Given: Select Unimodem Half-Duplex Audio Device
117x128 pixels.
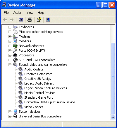Looking at the screenshot, I should [50, 102].
